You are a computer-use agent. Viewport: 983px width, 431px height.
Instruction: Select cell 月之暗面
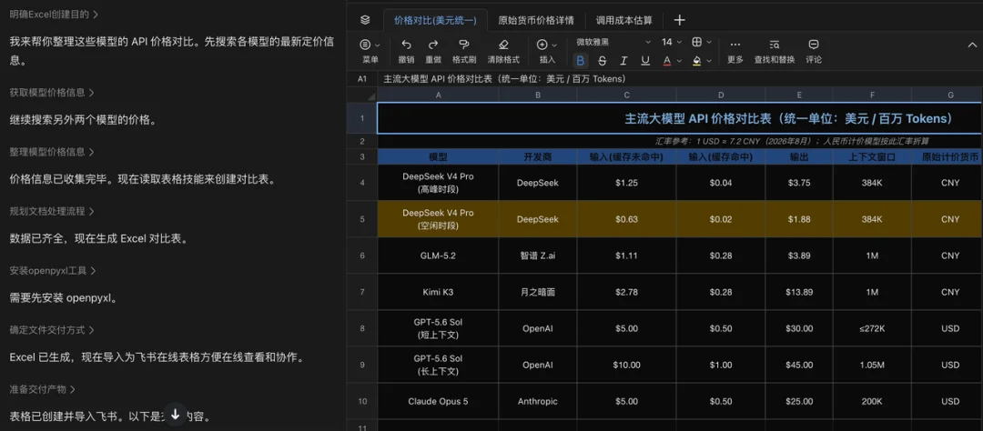pyautogui.click(x=537, y=292)
